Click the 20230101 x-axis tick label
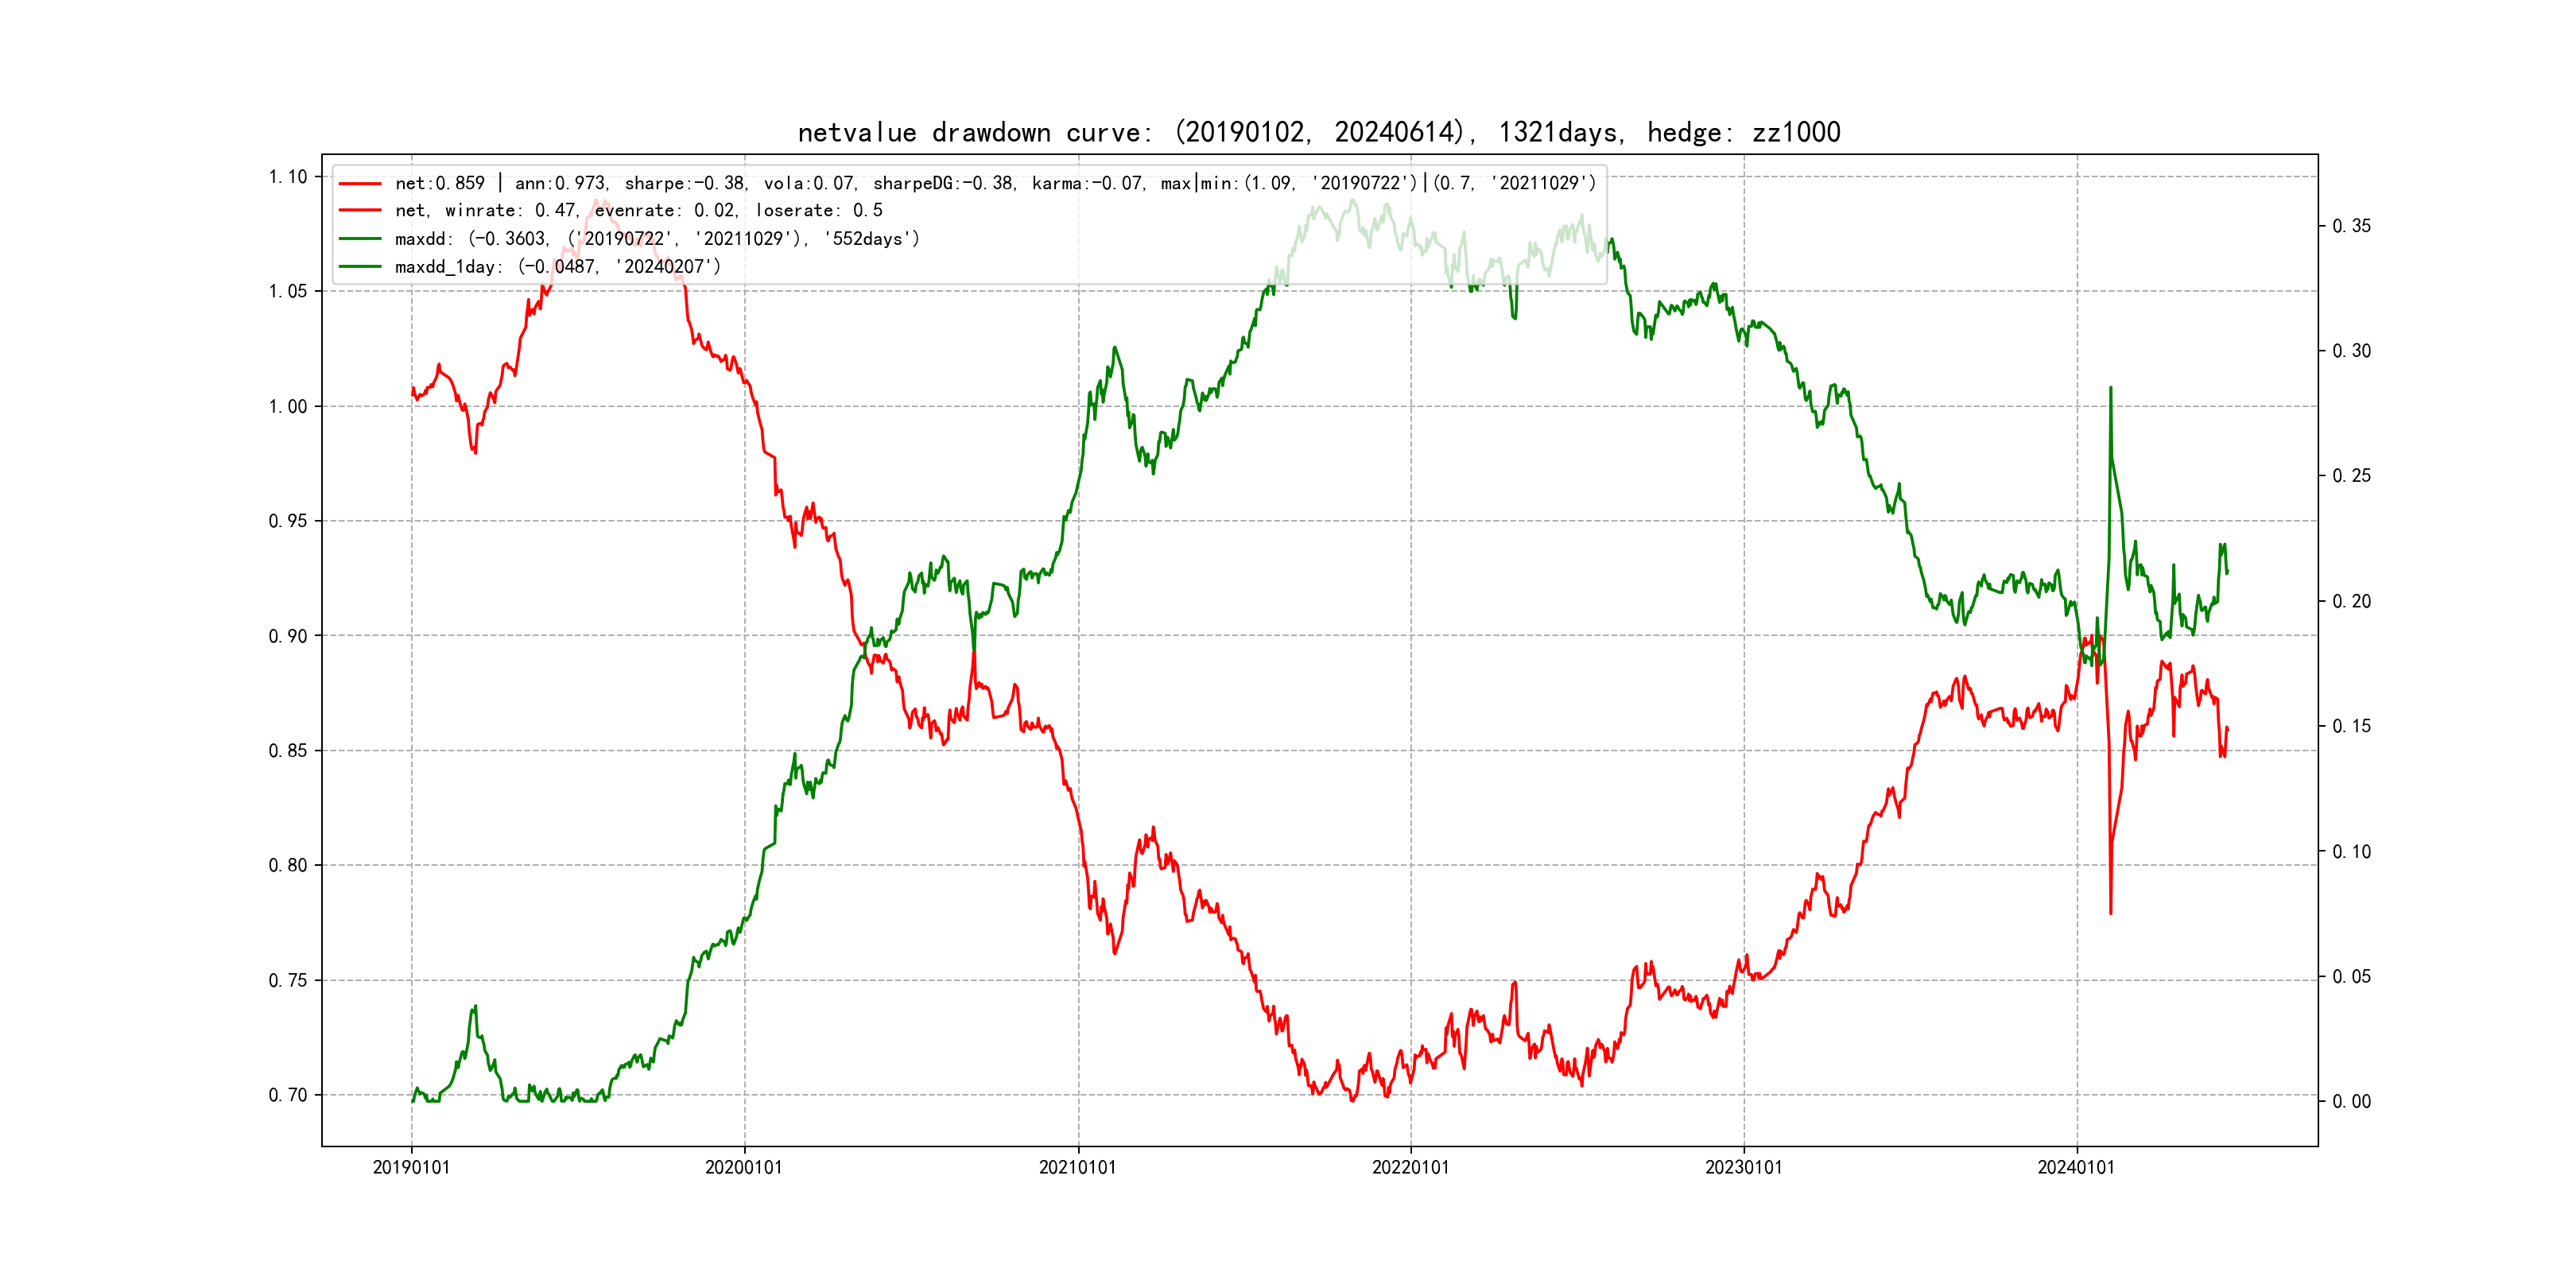 1743,1168
